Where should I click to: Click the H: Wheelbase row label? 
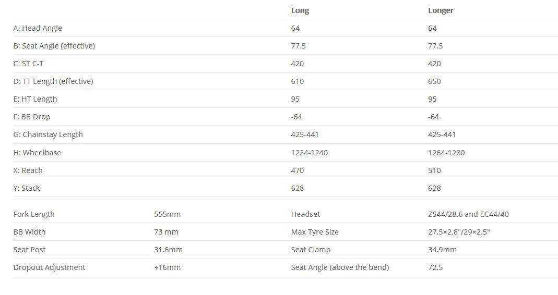(37, 153)
